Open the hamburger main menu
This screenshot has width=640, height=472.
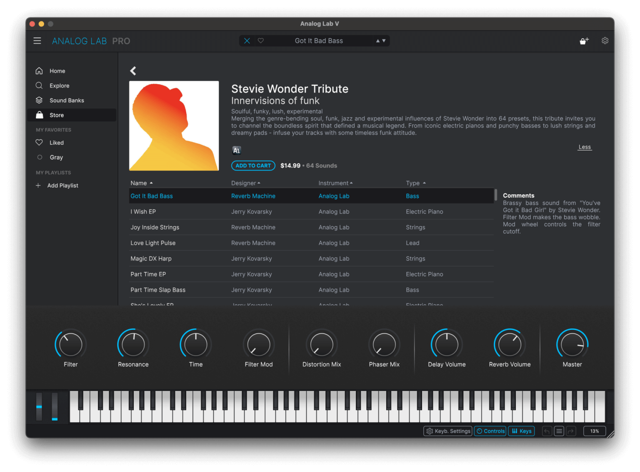pyautogui.click(x=37, y=41)
